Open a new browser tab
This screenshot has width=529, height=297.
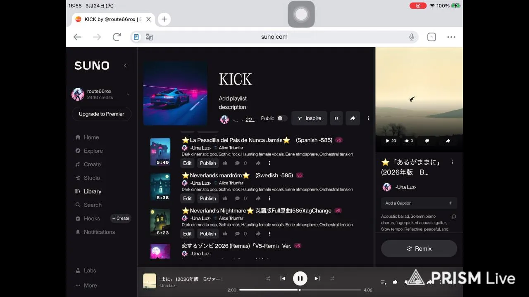click(164, 19)
